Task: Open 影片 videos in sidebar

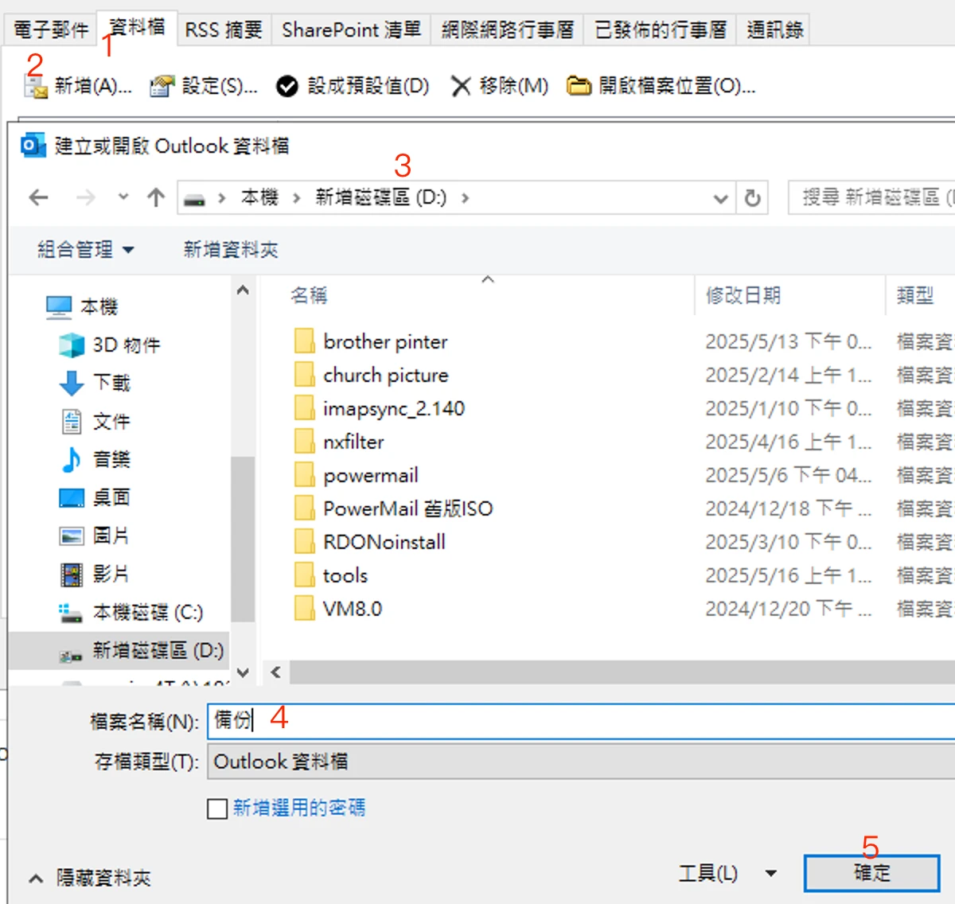Action: (95, 574)
